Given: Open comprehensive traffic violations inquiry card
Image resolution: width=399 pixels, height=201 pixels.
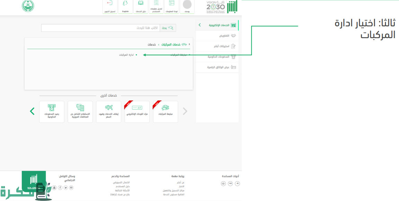Looking at the screenshot, I should coord(80,112).
